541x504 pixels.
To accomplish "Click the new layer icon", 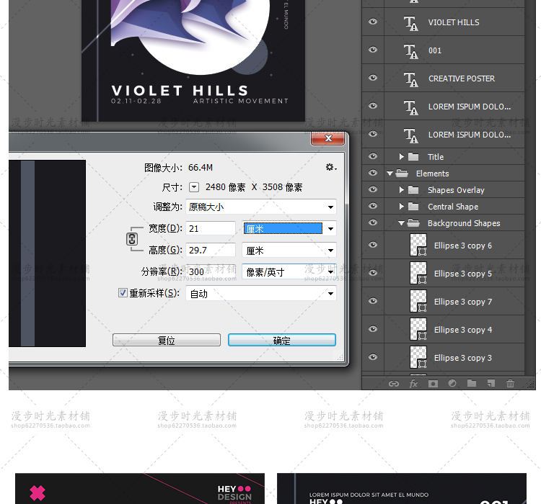I will [x=491, y=384].
